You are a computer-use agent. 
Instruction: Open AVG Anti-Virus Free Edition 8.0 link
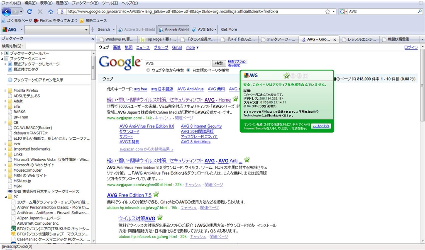coord(147,126)
